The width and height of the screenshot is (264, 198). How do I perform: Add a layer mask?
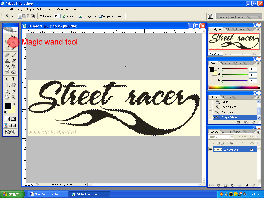[x=225, y=185]
